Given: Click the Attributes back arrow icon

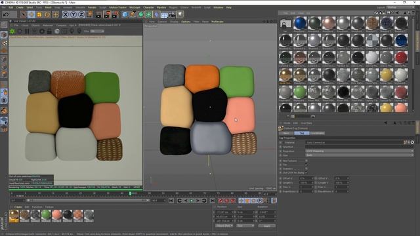Looking at the screenshot, I should (x=385, y=123).
